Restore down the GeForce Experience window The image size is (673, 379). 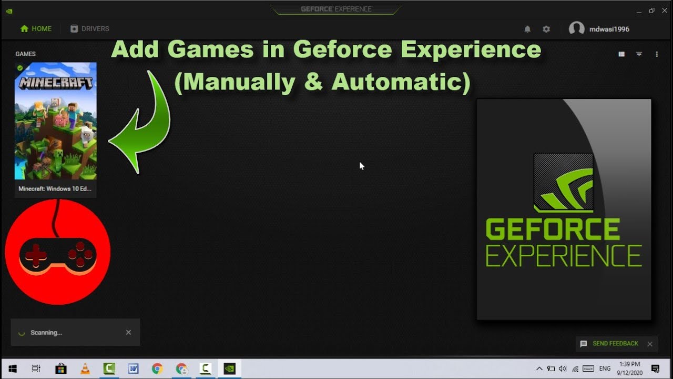[652, 10]
